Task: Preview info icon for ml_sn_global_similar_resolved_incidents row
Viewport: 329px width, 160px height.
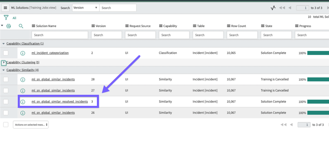Action: [x=23, y=102]
